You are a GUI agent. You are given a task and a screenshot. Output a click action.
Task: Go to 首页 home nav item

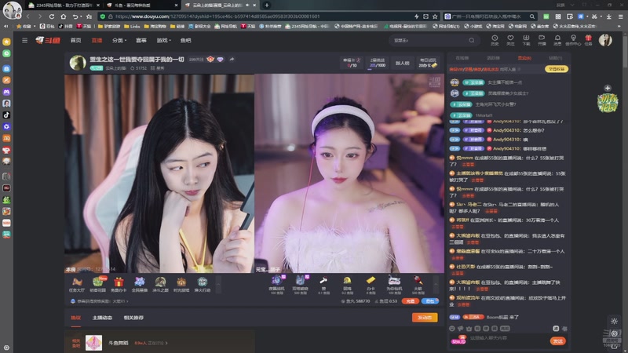click(75, 41)
